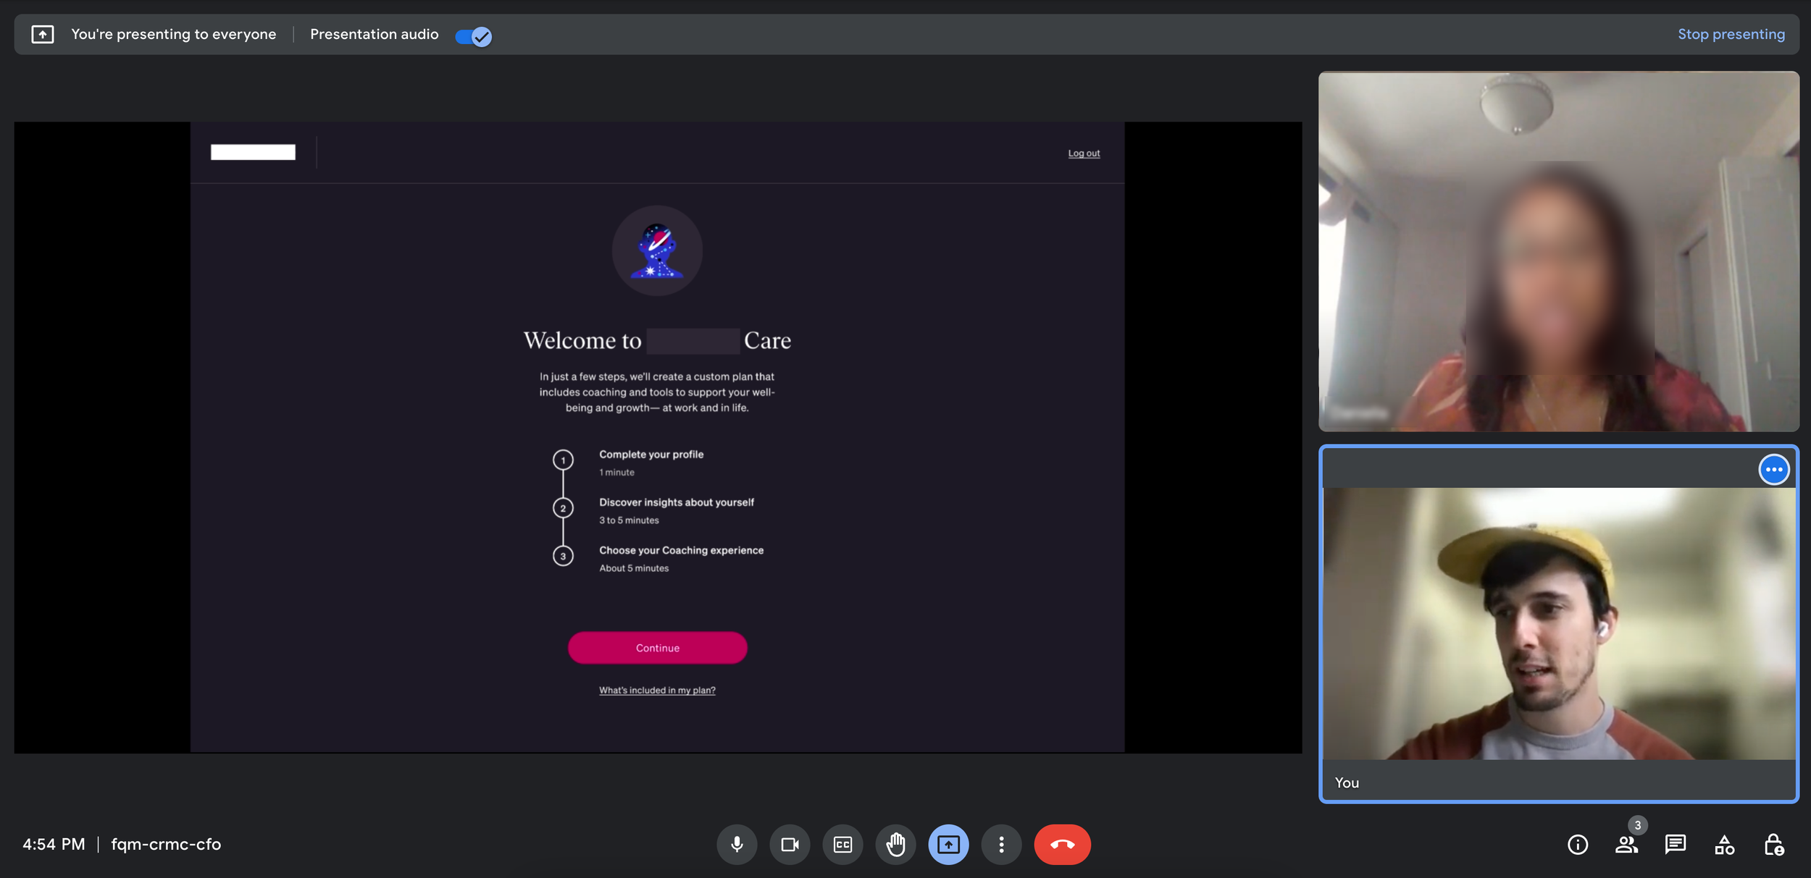Viewport: 1811px width, 878px height.
Task: Click the present screen button
Action: [948, 844]
